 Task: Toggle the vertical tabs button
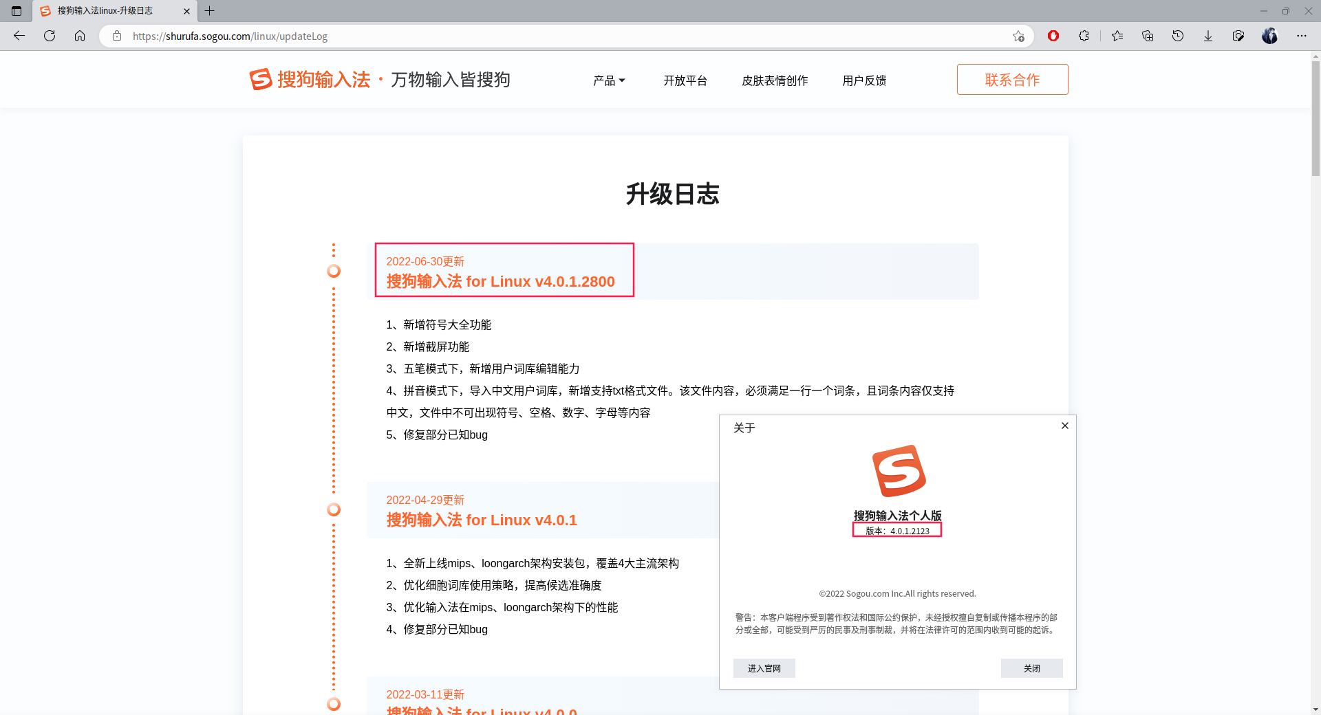16,11
